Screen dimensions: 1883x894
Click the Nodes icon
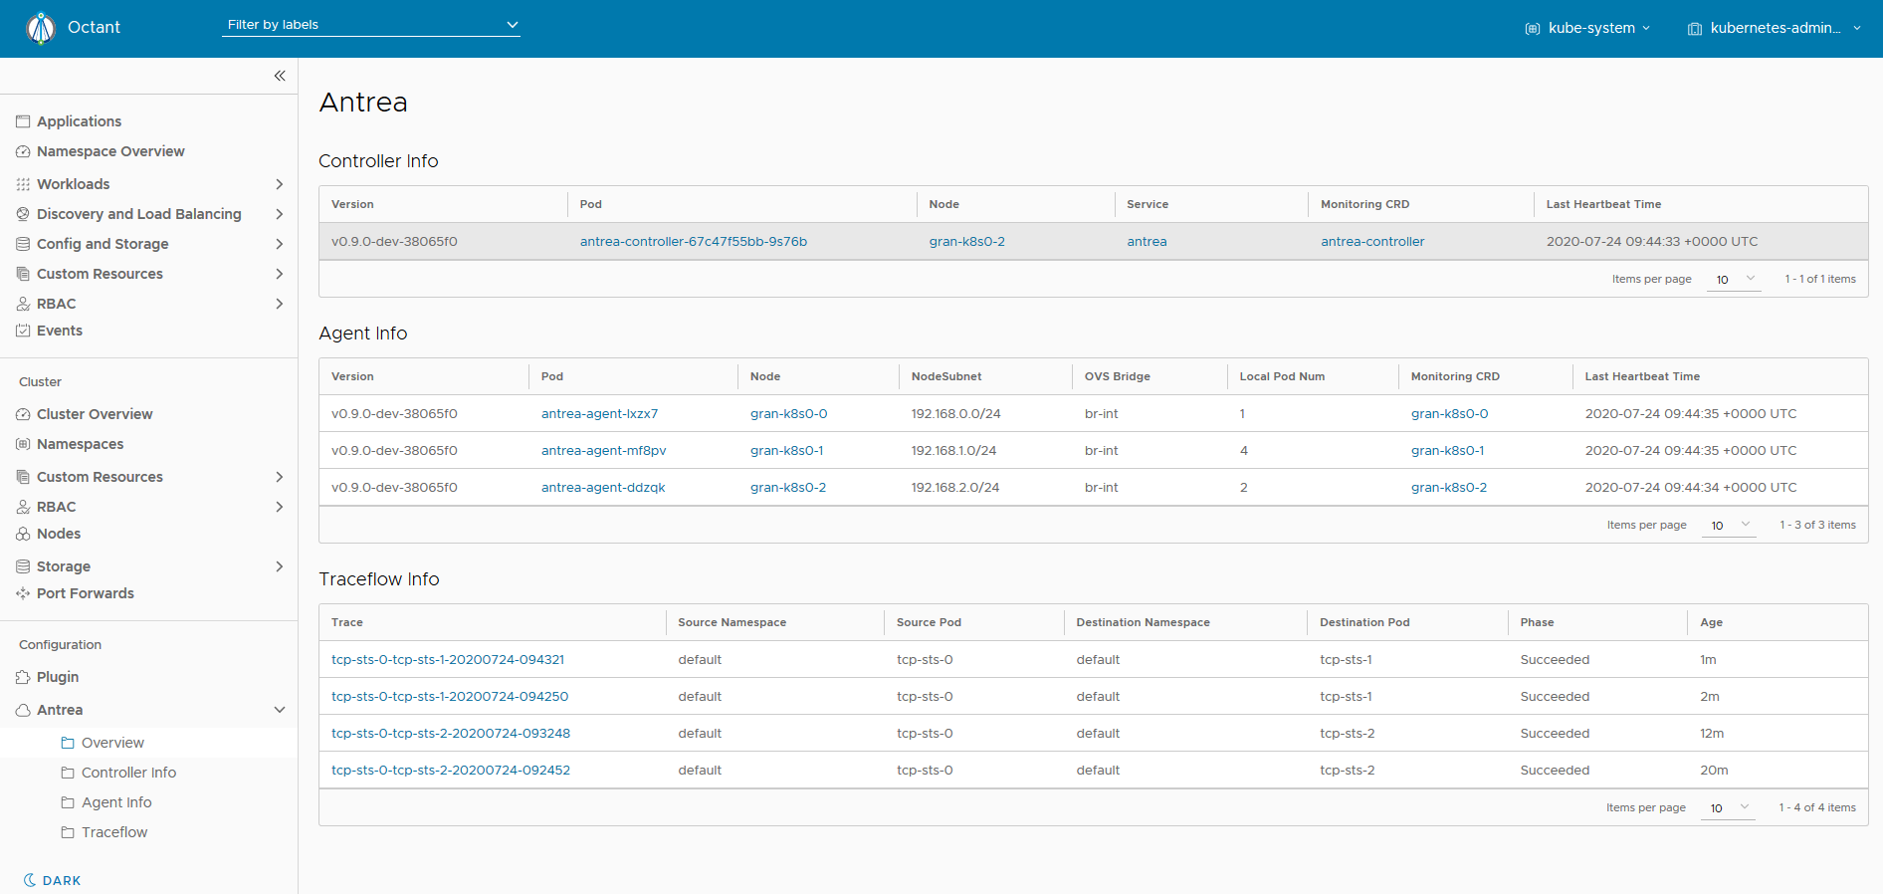tap(23, 534)
